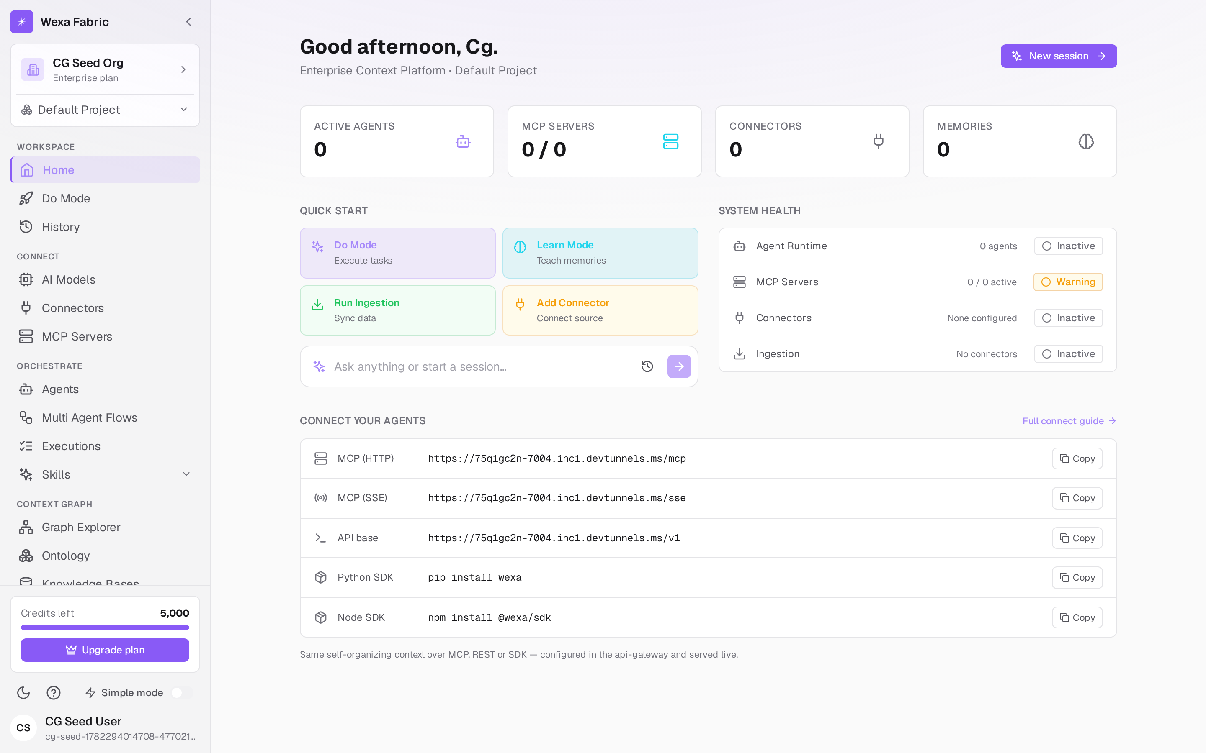
Task: Toggle the Simple mode switch
Action: coord(181,693)
